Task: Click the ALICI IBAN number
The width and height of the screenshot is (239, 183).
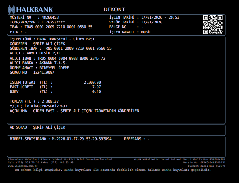Action: [x=71, y=58]
